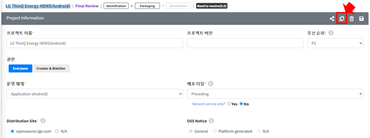Open LG ThinQ Energy HEMS(Android) project link
This screenshot has height=138, width=370.
click(x=38, y=6)
